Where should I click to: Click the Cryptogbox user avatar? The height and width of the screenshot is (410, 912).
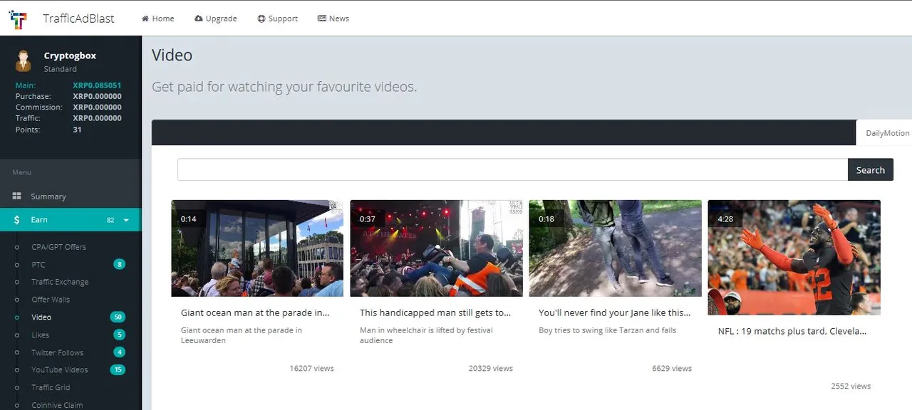pos(24,61)
